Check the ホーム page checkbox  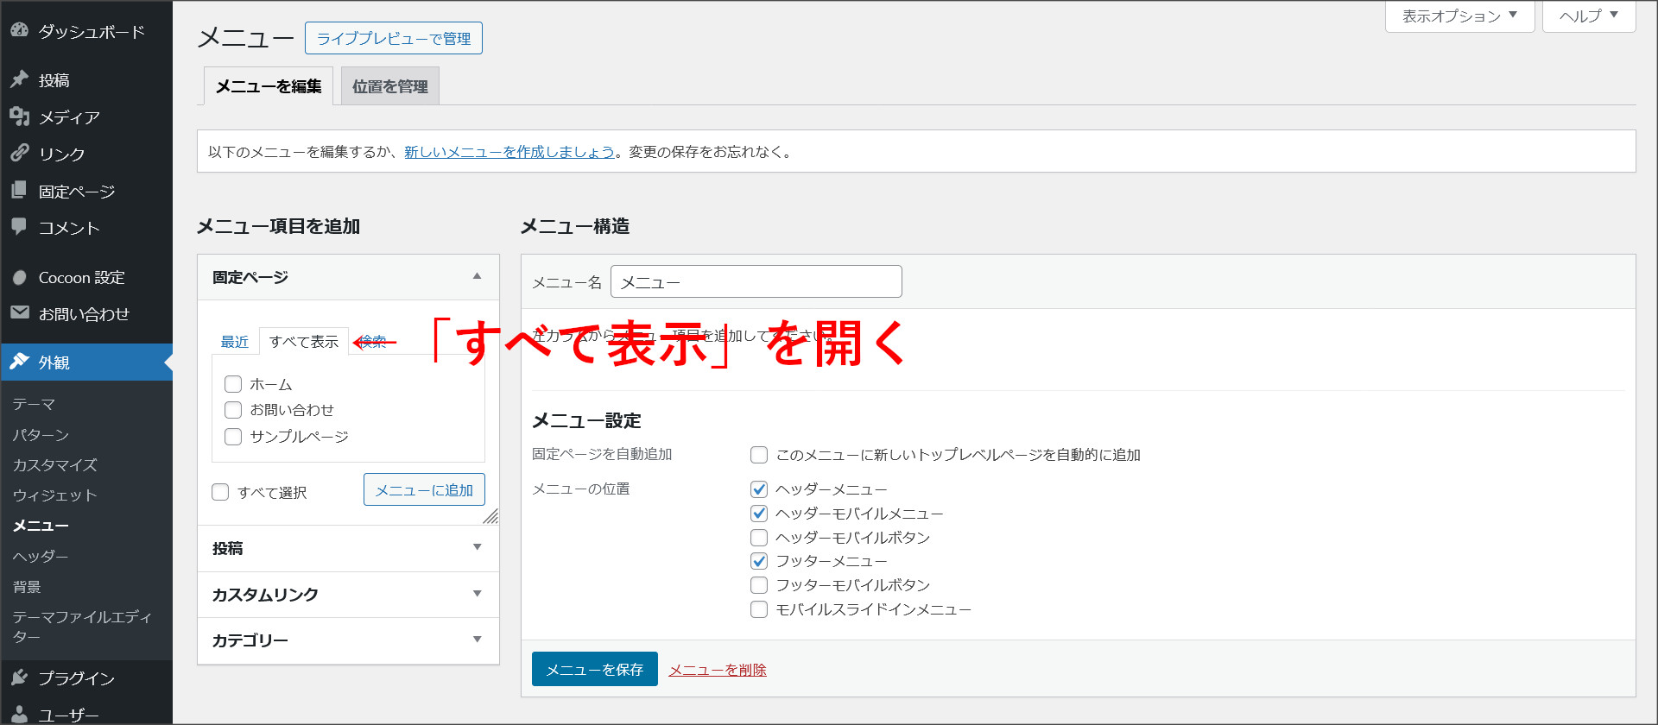coord(233,384)
